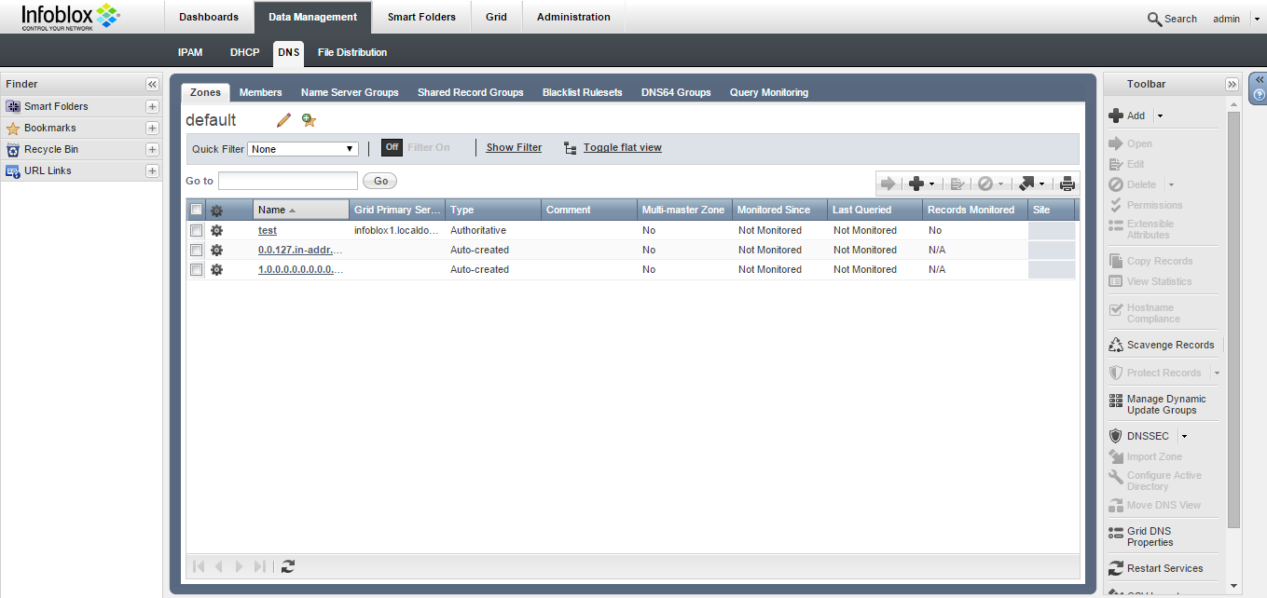The height and width of the screenshot is (598, 1267).
Task: Tick the select-all checkbox in table header
Action: (197, 210)
